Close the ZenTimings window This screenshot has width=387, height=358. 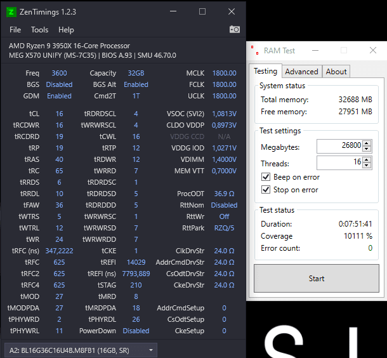pyautogui.click(x=232, y=11)
